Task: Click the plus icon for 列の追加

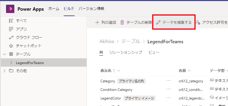Action: pos(97,22)
